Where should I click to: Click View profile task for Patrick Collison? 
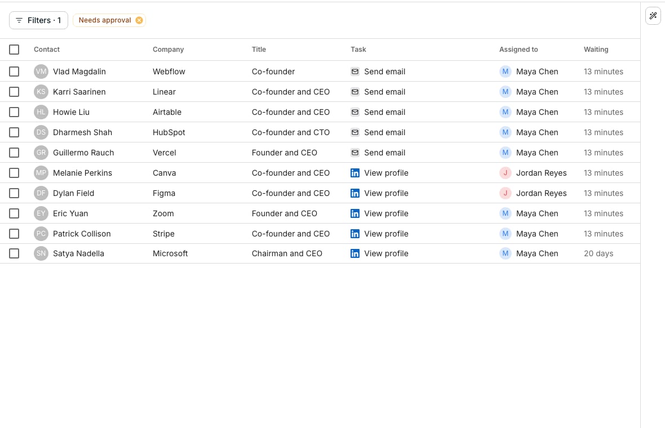click(387, 234)
